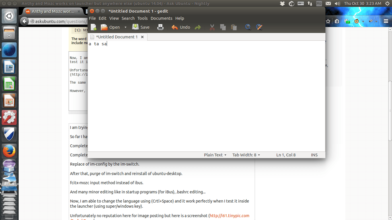Click the Greasemonkey monkey icon
The height and width of the screenshot is (220, 392).
point(357,21)
